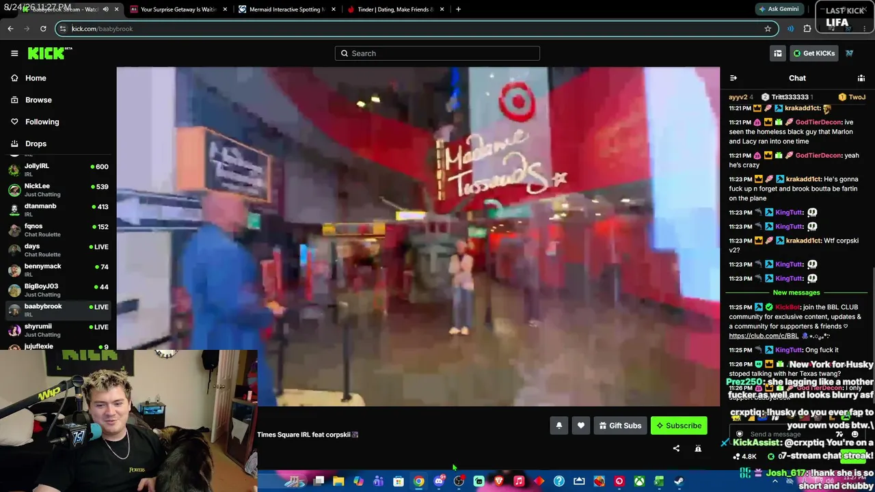This screenshot has height=492, width=875.
Task: Select BigBoyJ03 channel in the sidebar
Action: point(58,290)
